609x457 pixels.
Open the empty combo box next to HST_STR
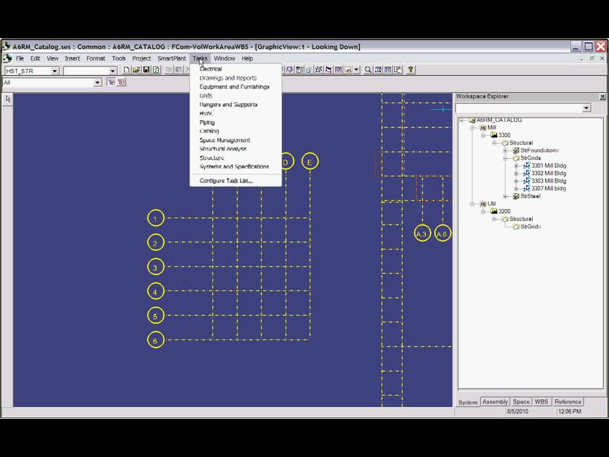[112, 71]
